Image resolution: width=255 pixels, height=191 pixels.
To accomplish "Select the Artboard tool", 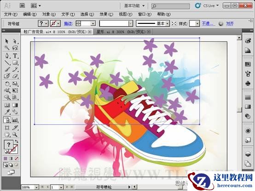I will tap(6, 128).
